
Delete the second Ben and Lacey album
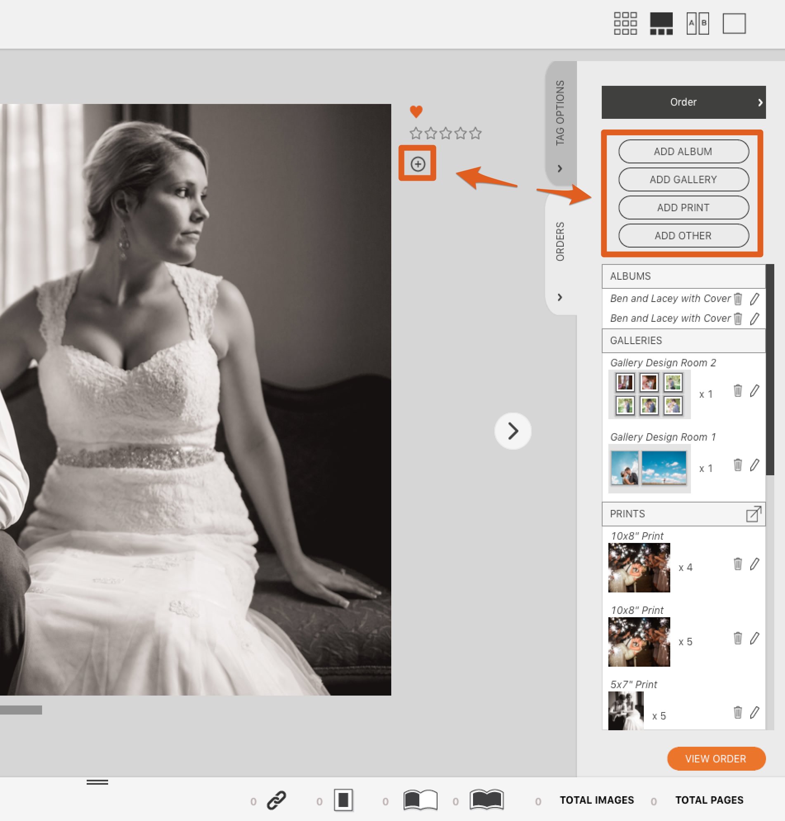point(738,318)
